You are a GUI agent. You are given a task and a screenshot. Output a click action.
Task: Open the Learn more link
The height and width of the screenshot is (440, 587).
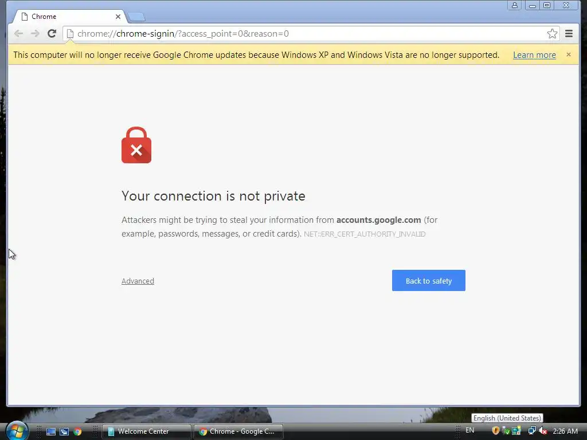tap(534, 55)
